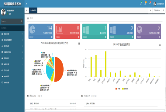Expand the 科研项目统计 sidebar menu
This screenshot has height=112, width=166.
(x=12, y=52)
